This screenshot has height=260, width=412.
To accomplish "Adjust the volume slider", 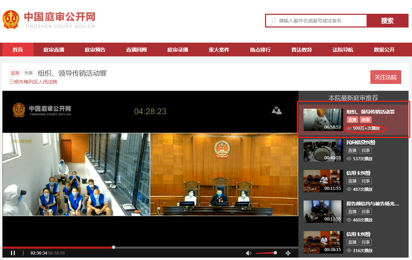I will pos(275,253).
